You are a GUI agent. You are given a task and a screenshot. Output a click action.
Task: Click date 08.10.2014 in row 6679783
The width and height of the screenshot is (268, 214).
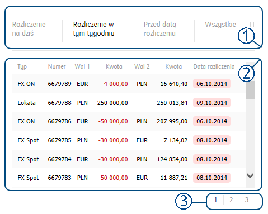[211, 178]
